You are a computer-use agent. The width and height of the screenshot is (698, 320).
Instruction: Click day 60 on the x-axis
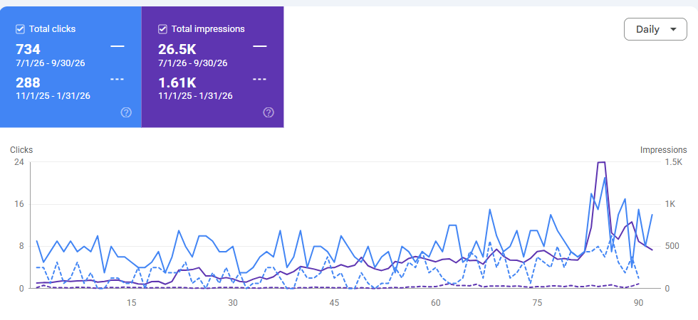pyautogui.click(x=436, y=303)
